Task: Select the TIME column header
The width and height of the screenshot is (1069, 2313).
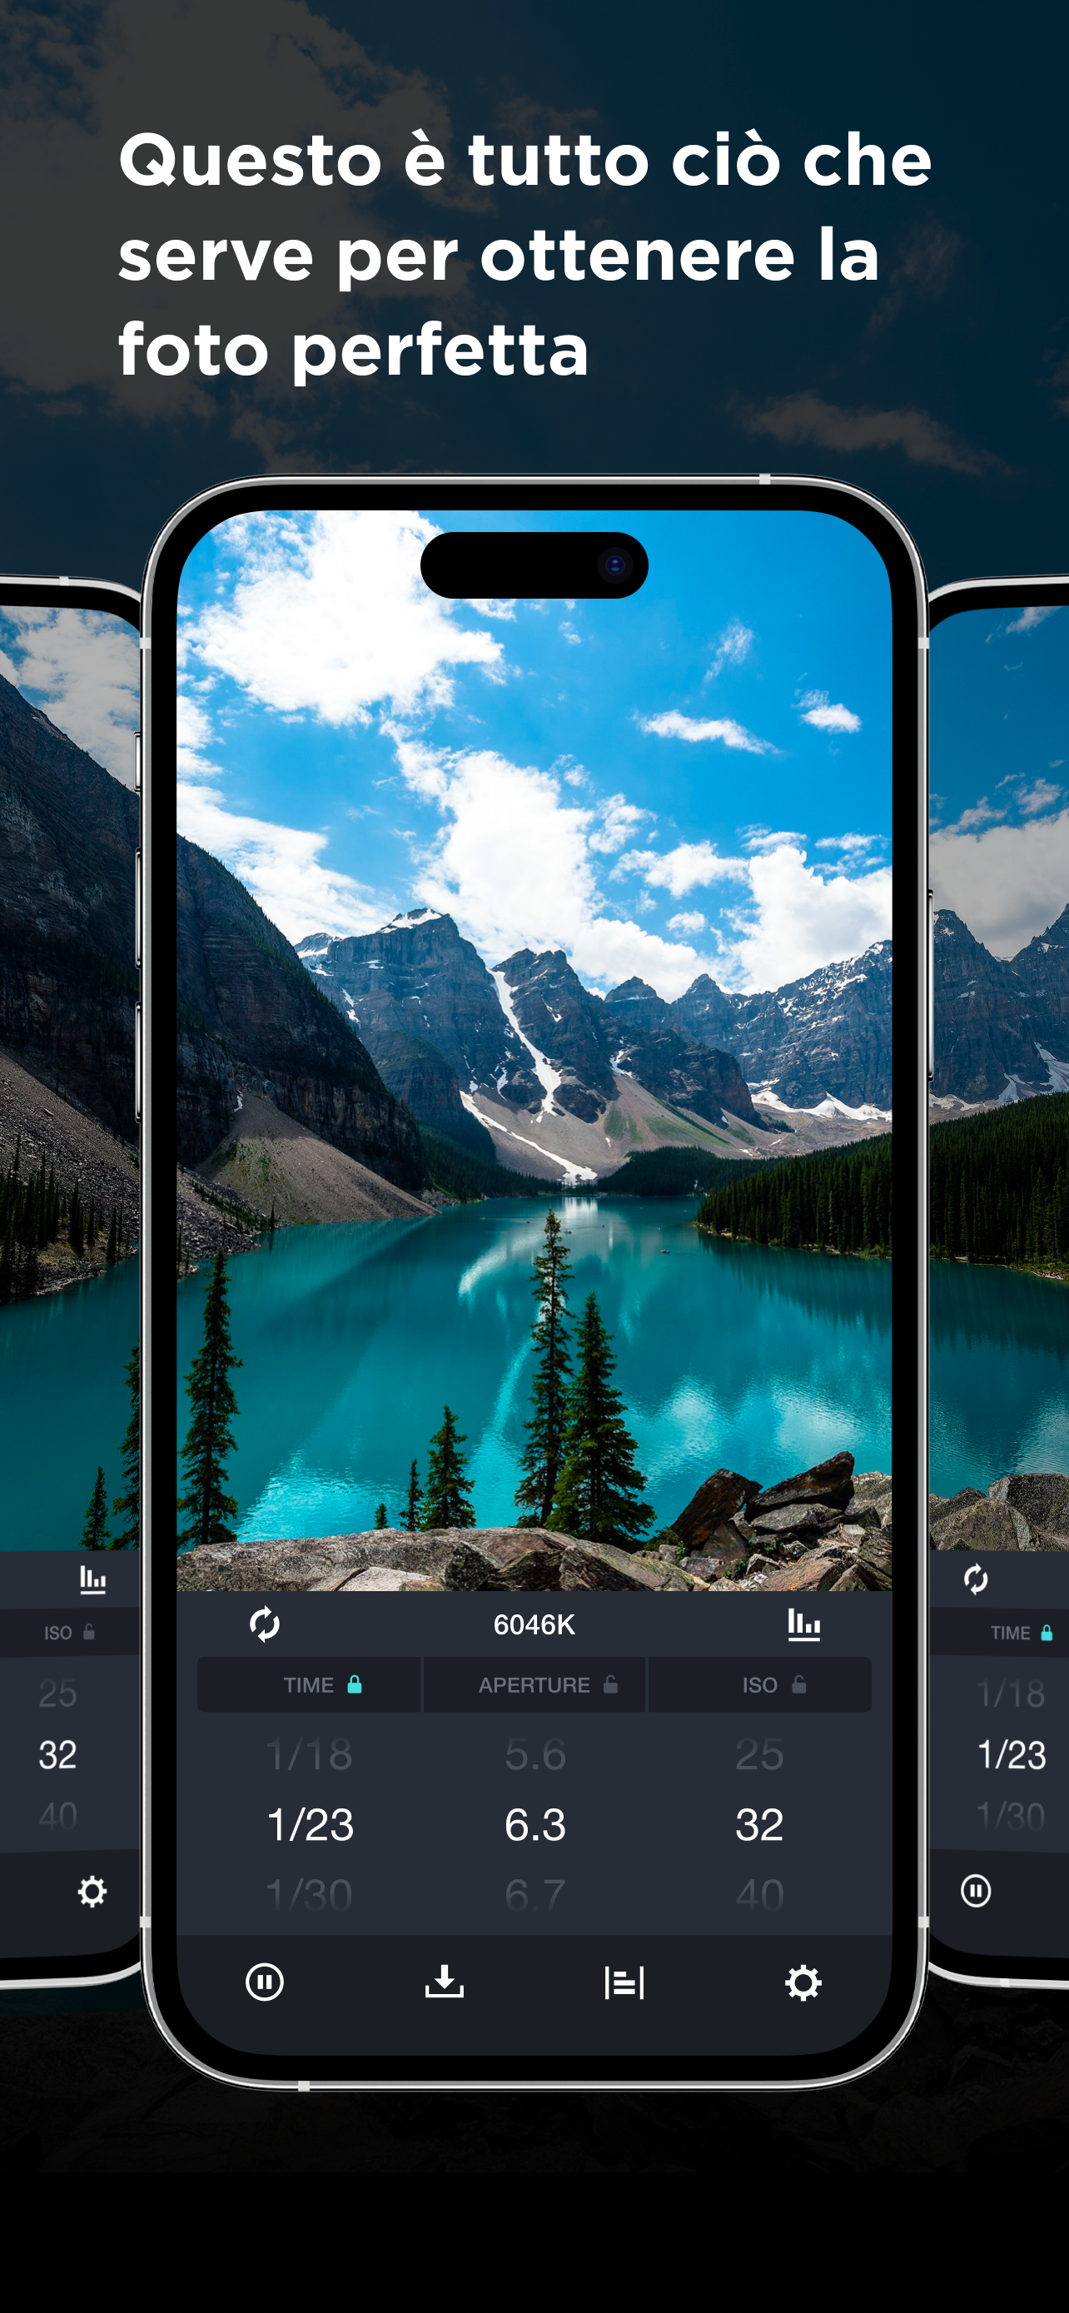Action: [309, 1684]
